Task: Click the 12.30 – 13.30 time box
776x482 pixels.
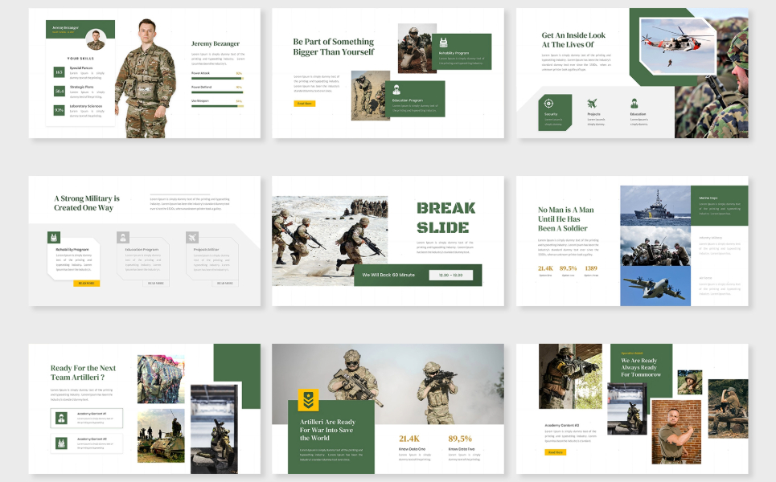Action: (x=450, y=275)
